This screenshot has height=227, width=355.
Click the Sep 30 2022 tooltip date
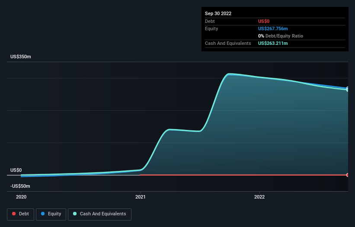tap(218, 13)
